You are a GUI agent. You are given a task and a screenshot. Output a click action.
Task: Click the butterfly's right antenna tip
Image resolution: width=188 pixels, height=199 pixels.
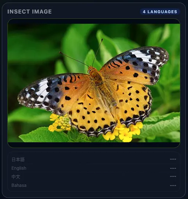[x=102, y=40]
